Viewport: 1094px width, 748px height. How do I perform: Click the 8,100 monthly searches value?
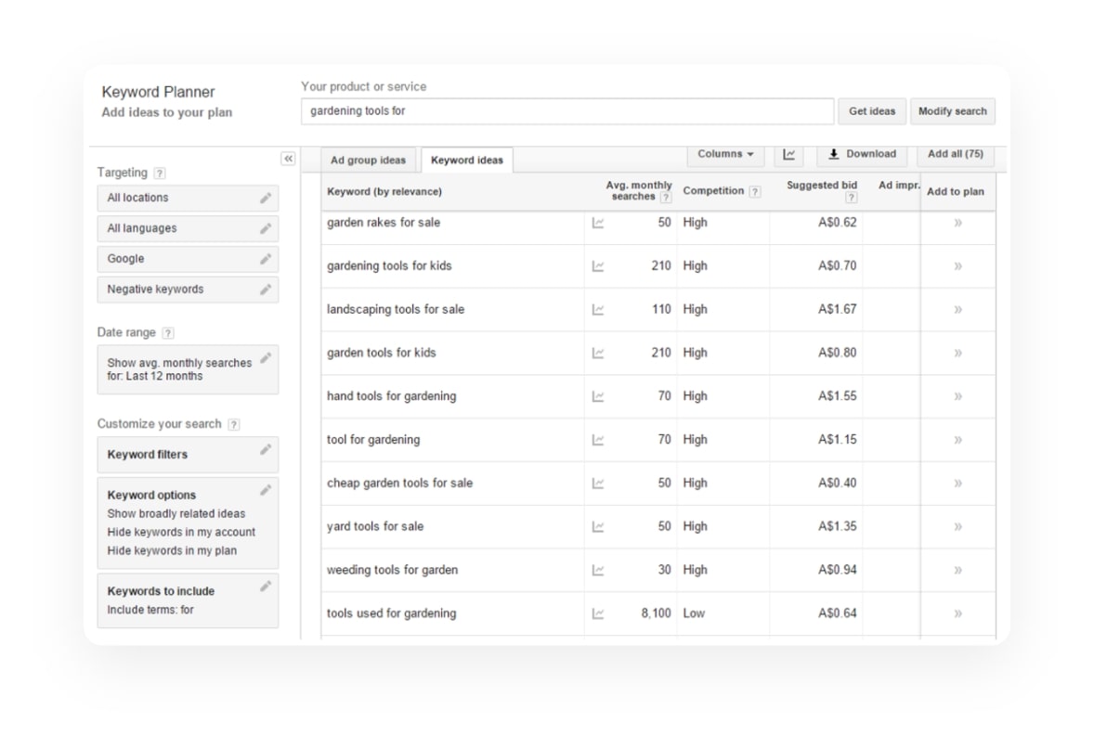point(656,613)
